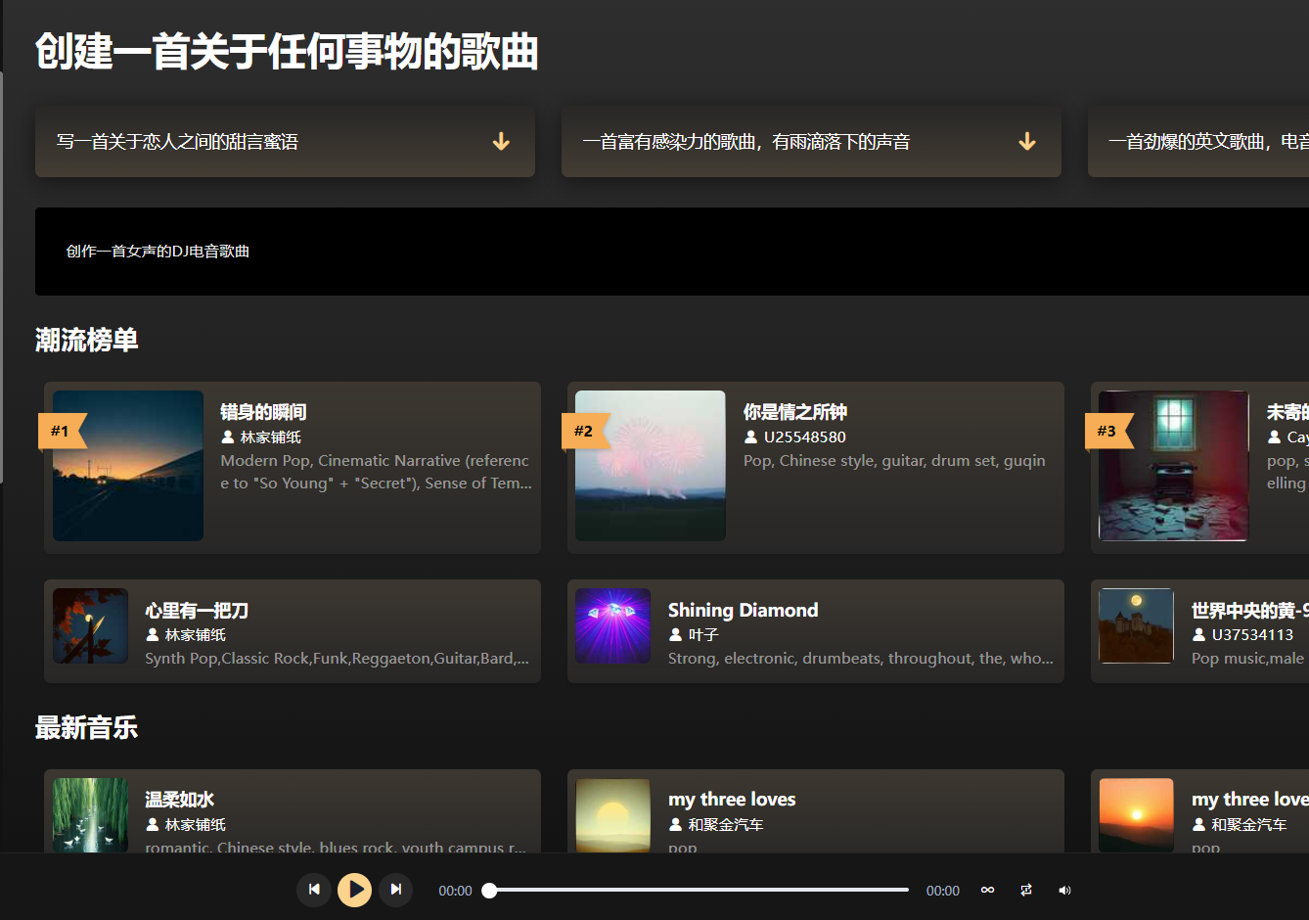Skip to the next track
This screenshot has width=1309, height=920.
coord(395,890)
